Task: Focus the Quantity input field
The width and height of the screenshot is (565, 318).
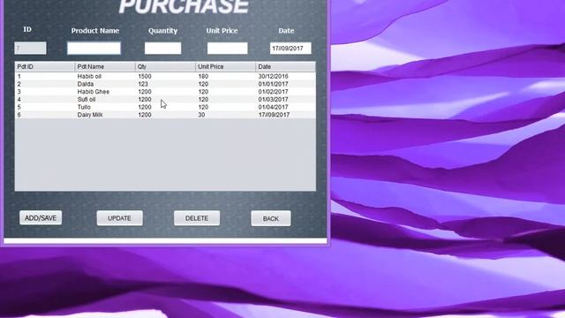Action: (x=162, y=49)
